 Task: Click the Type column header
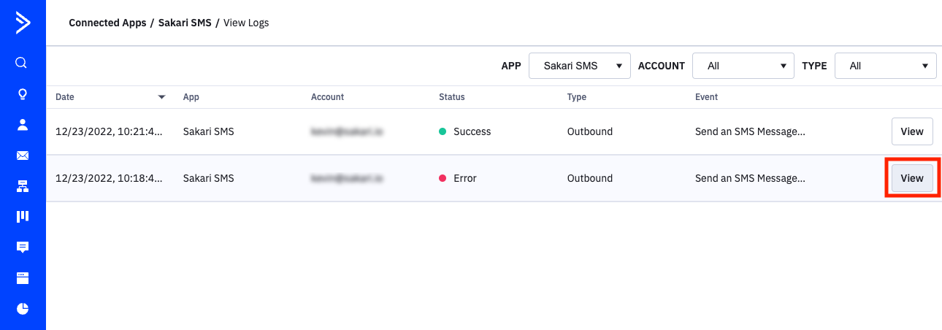(x=577, y=96)
